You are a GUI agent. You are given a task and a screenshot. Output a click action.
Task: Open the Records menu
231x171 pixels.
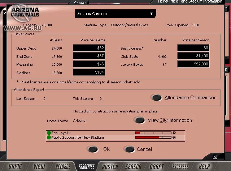63,166
